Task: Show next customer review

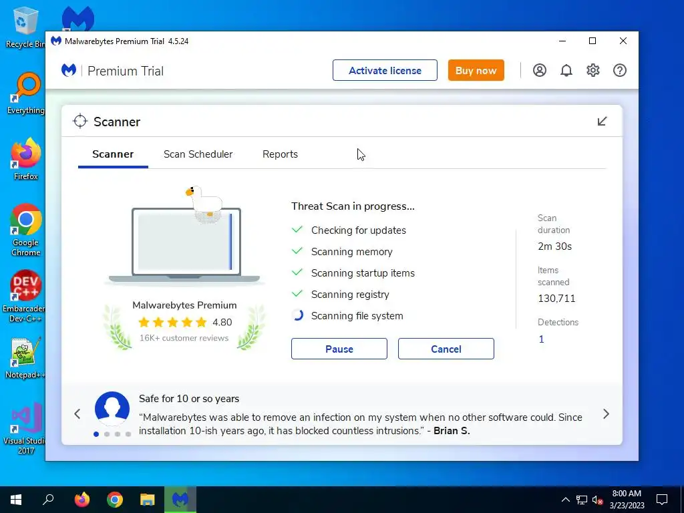Action: (606, 414)
